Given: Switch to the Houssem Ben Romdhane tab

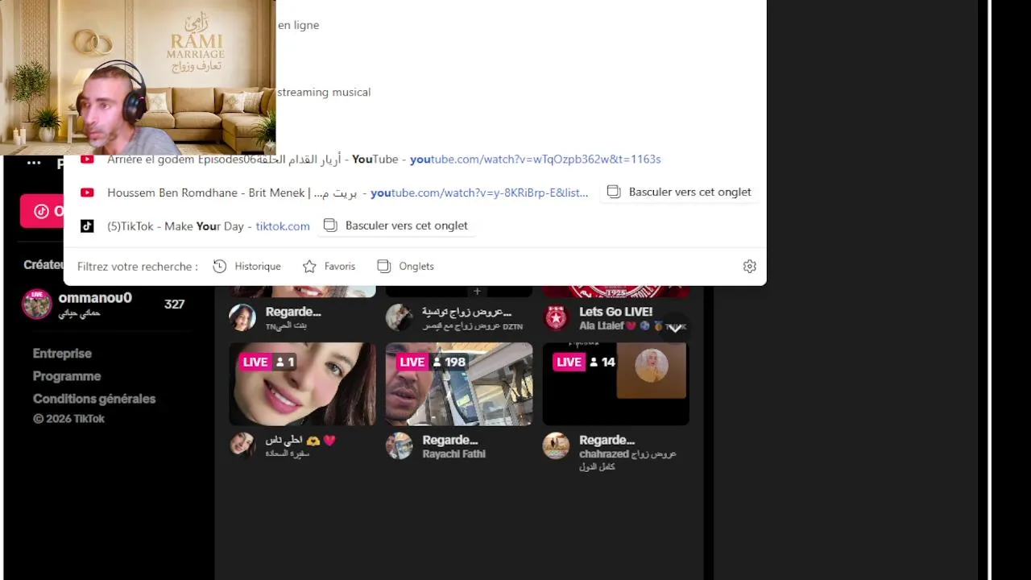Looking at the screenshot, I should pos(679,192).
